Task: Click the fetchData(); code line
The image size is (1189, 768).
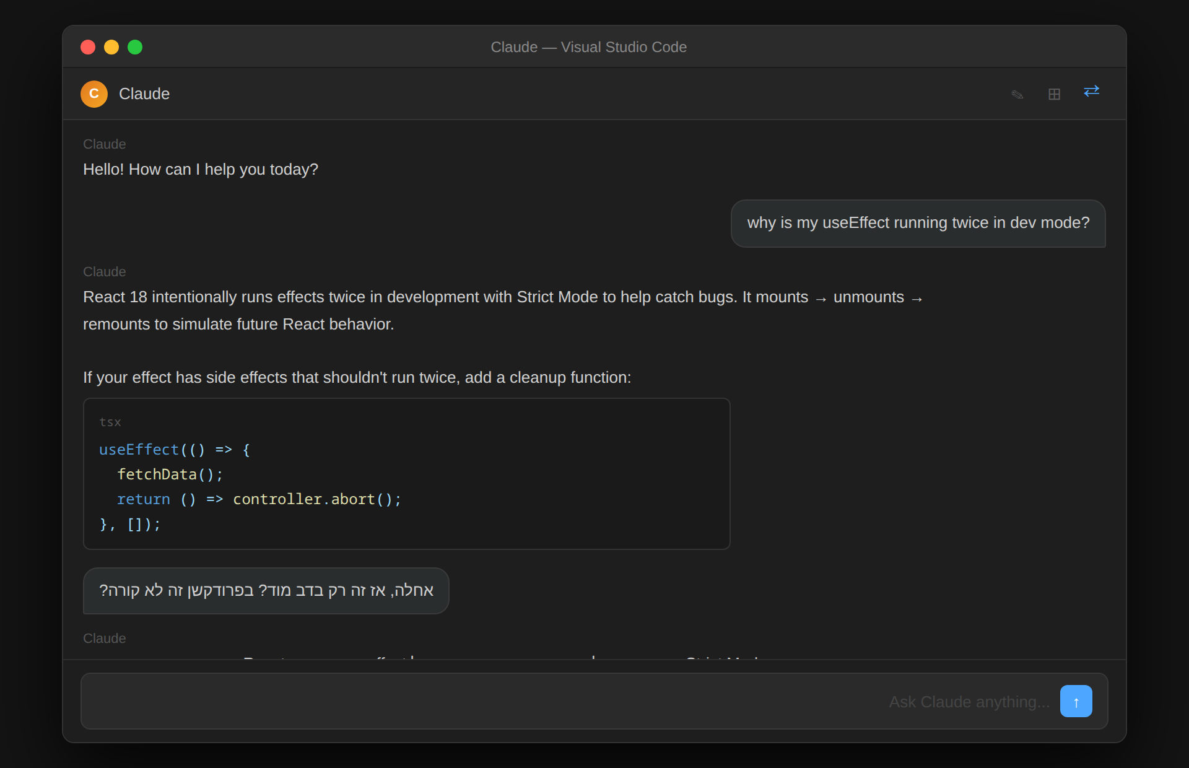Action: coord(170,474)
